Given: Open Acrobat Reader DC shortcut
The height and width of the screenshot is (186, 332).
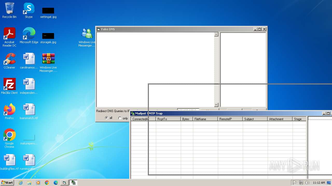Looking at the screenshot, I should pos(9,37).
